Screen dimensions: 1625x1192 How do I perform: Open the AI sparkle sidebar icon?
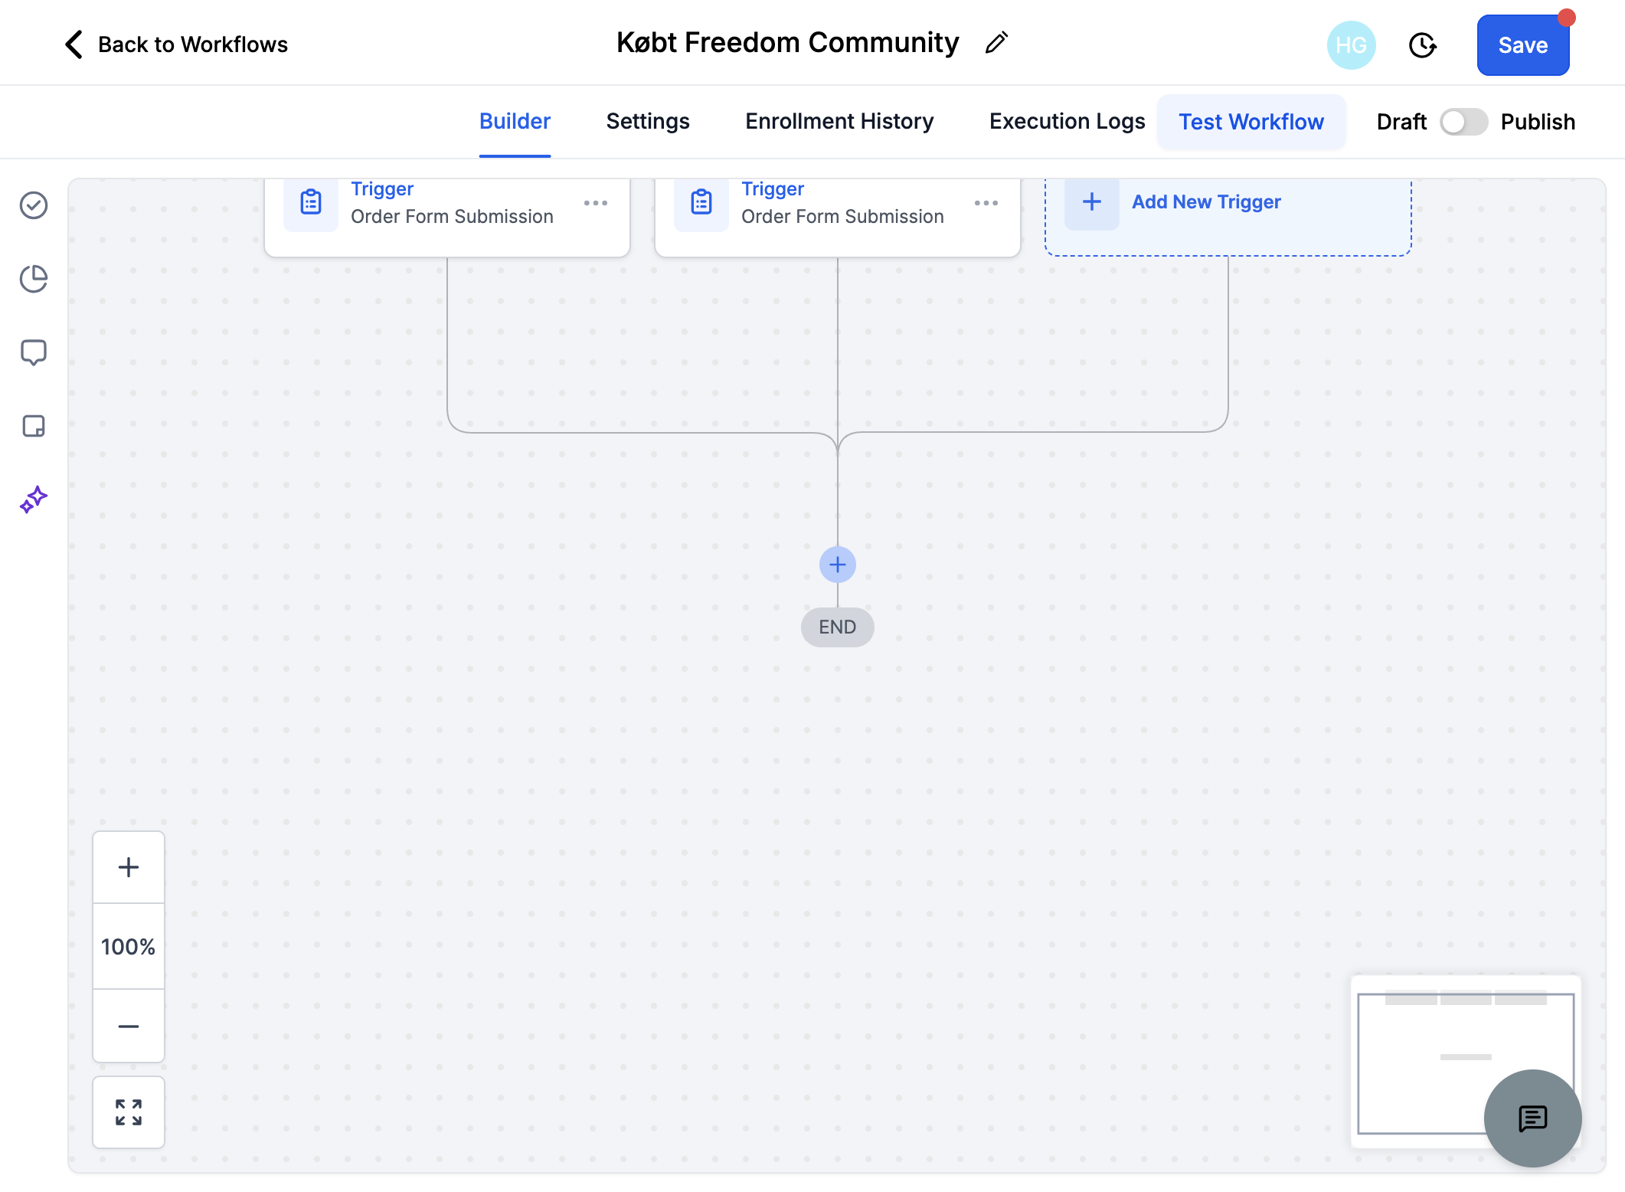(34, 499)
